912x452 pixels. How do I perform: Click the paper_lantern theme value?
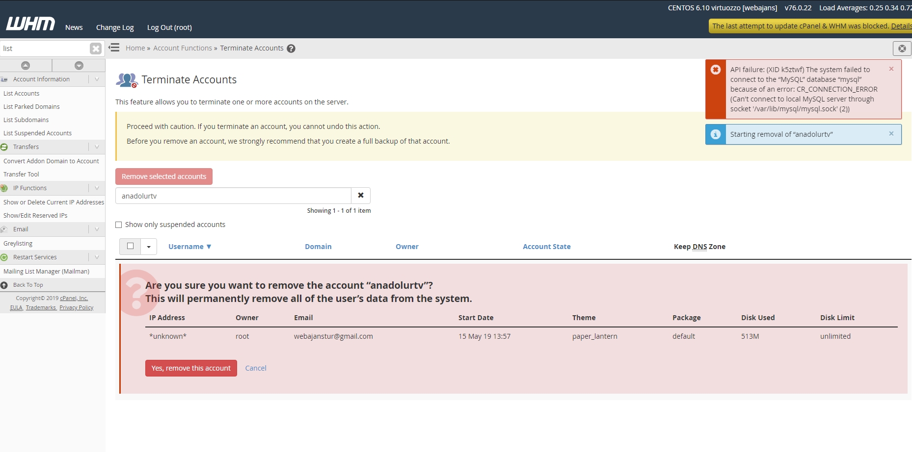[595, 336]
